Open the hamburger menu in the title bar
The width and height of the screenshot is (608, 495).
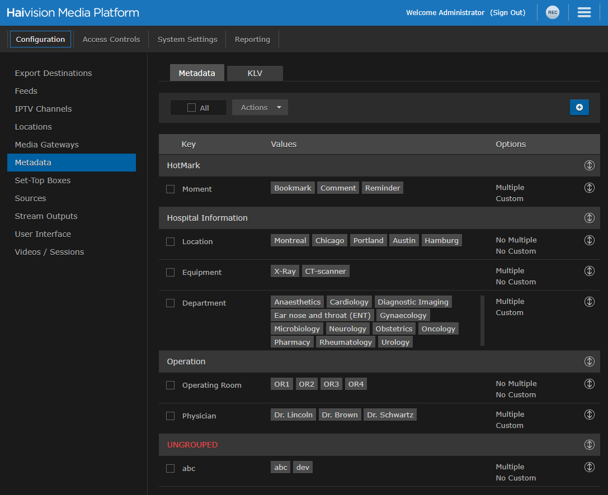coord(584,12)
